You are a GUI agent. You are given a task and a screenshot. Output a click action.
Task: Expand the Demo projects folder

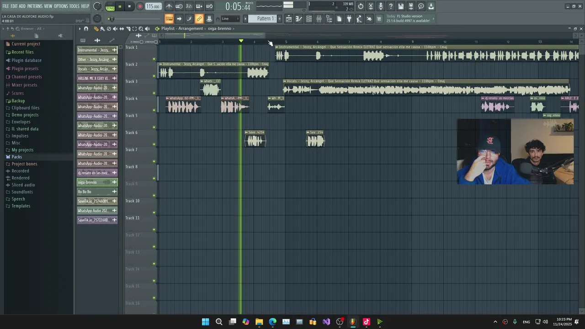click(25, 115)
